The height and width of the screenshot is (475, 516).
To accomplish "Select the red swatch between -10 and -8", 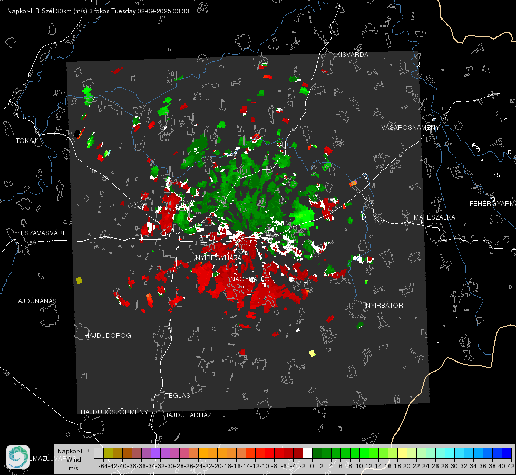I will 269,453.
